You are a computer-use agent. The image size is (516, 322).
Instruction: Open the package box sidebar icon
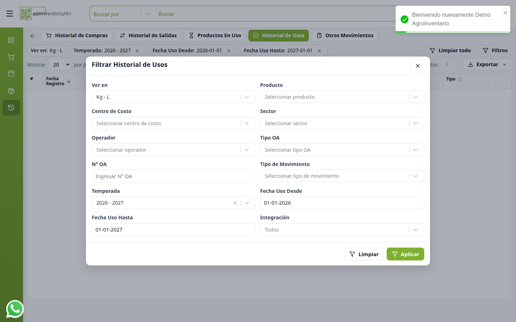(11, 91)
